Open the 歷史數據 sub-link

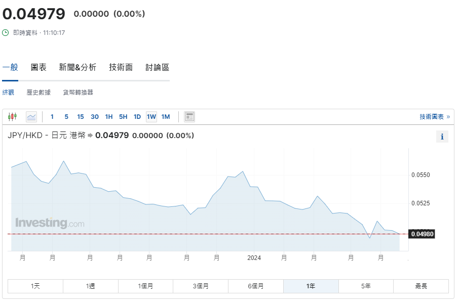pos(39,93)
